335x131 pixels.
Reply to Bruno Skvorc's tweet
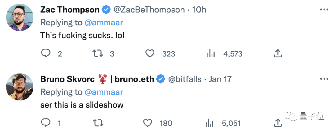[x=46, y=123]
